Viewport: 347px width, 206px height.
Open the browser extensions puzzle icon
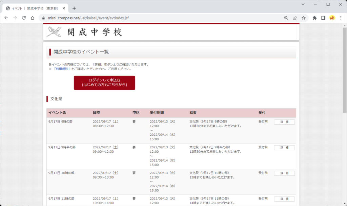coord(314,18)
